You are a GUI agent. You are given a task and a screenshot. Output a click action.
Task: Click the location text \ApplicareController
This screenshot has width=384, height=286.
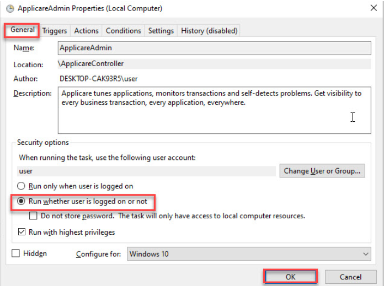91,63
